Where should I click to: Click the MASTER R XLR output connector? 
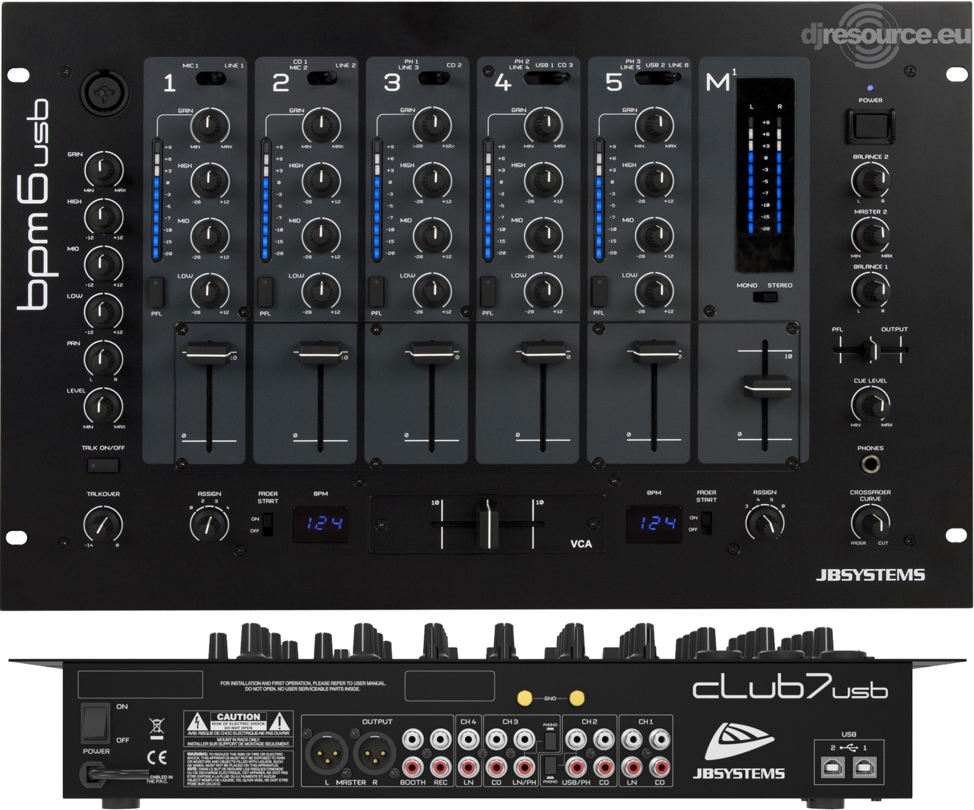[x=374, y=753]
